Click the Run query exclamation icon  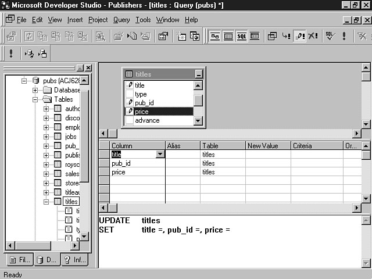click(x=344, y=36)
